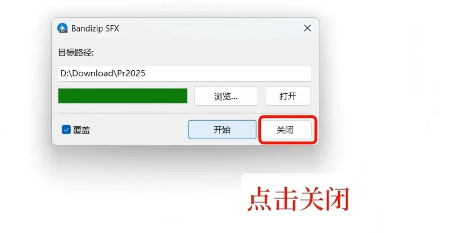This screenshot has height=233, width=450.
Task: Click the 关闭 close button
Action: pyautogui.click(x=285, y=130)
